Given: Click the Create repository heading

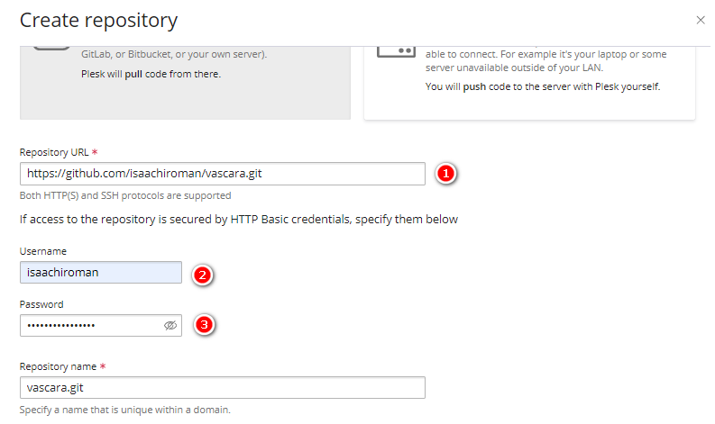Looking at the screenshot, I should pyautogui.click(x=98, y=21).
